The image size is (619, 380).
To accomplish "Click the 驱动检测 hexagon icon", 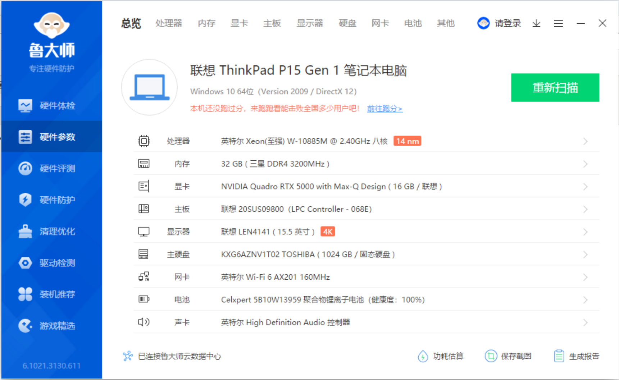I will pos(25,263).
